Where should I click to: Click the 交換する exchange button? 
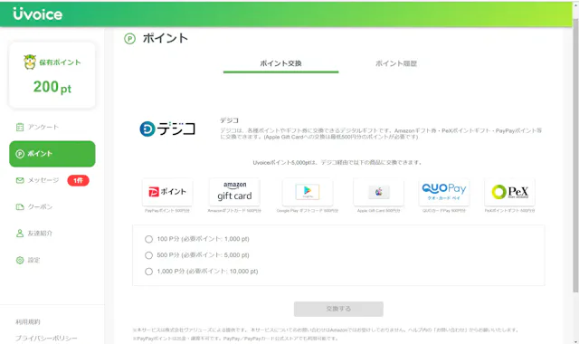coord(338,309)
